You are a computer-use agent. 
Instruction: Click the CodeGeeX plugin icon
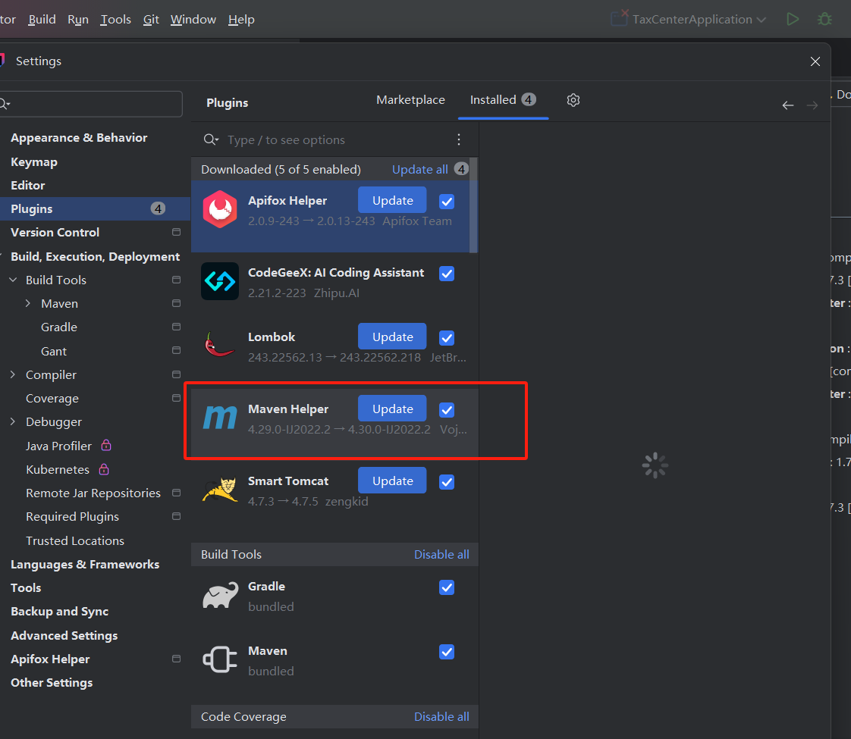220,281
